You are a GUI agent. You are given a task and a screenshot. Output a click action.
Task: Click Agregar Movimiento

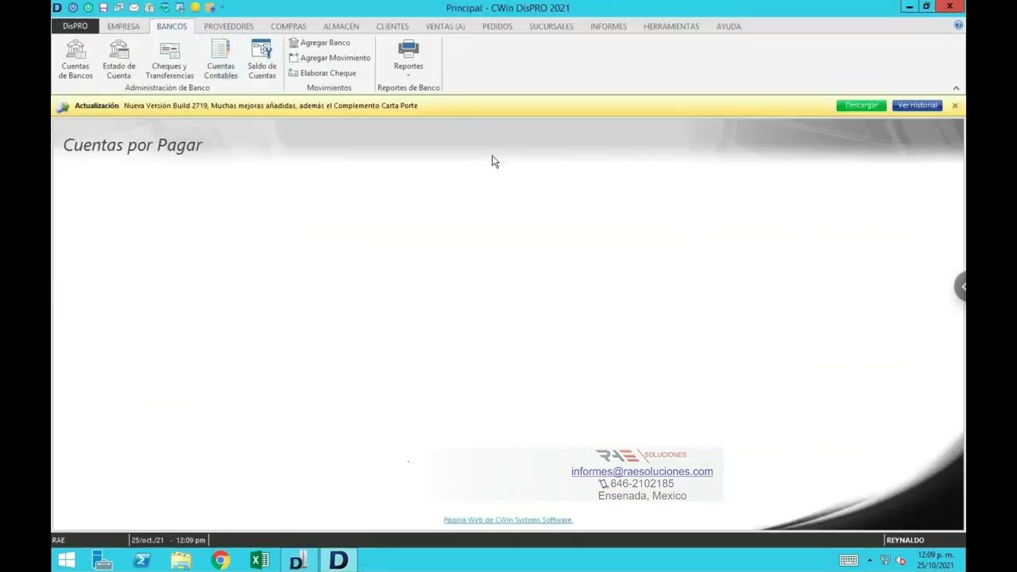point(330,58)
